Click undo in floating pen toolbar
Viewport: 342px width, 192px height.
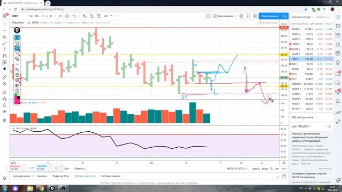pyautogui.click(x=17, y=69)
